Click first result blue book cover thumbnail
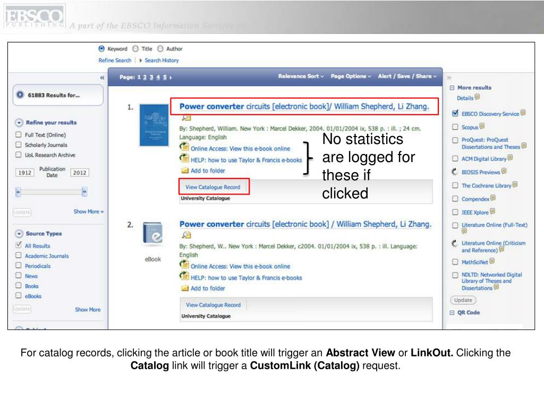The width and height of the screenshot is (544, 408). coord(154,125)
